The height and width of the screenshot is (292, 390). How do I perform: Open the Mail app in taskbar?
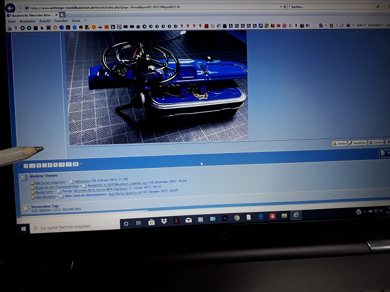pos(188,221)
